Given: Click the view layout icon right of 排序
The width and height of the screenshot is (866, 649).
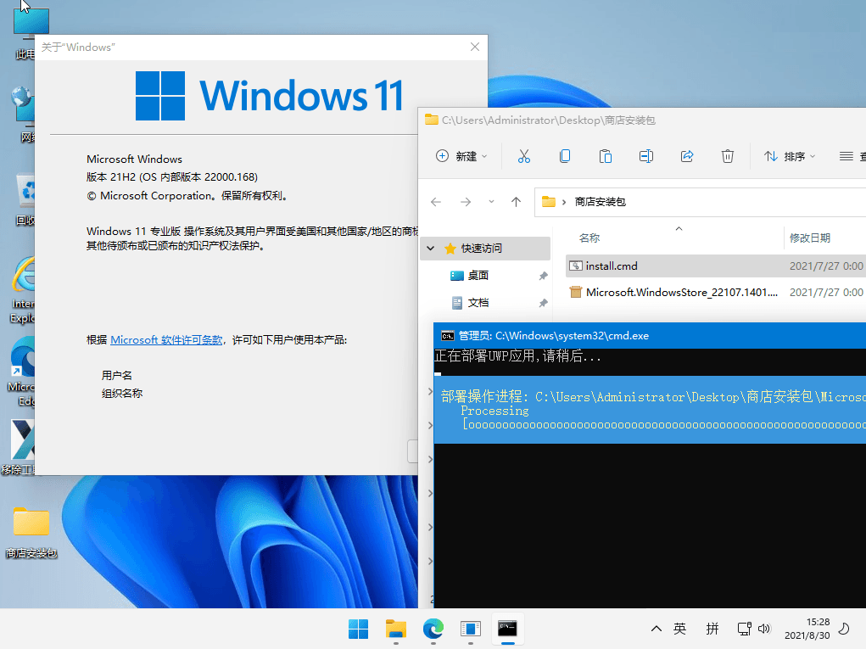Looking at the screenshot, I should (x=846, y=156).
